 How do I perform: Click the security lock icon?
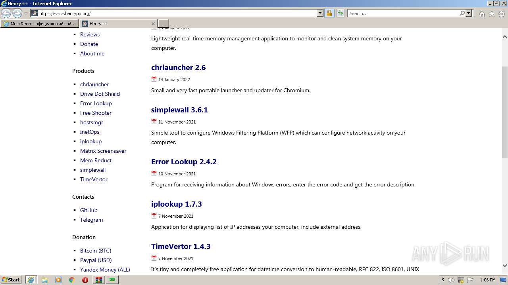pos(329,13)
